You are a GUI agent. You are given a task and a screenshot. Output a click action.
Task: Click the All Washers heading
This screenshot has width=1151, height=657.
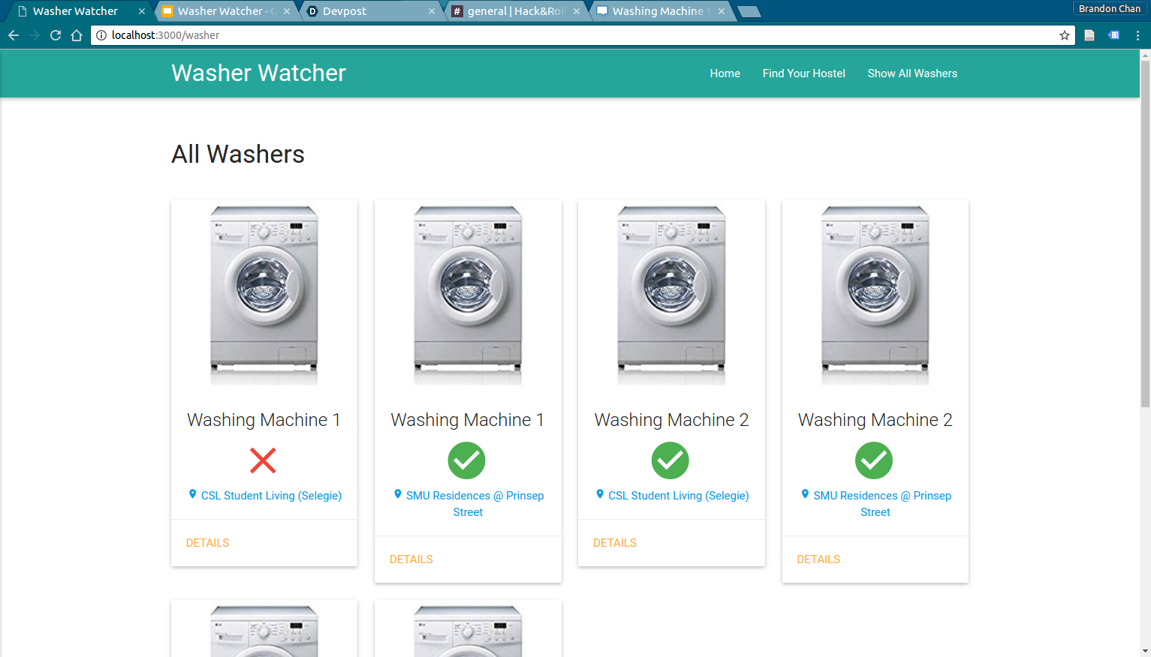point(238,154)
